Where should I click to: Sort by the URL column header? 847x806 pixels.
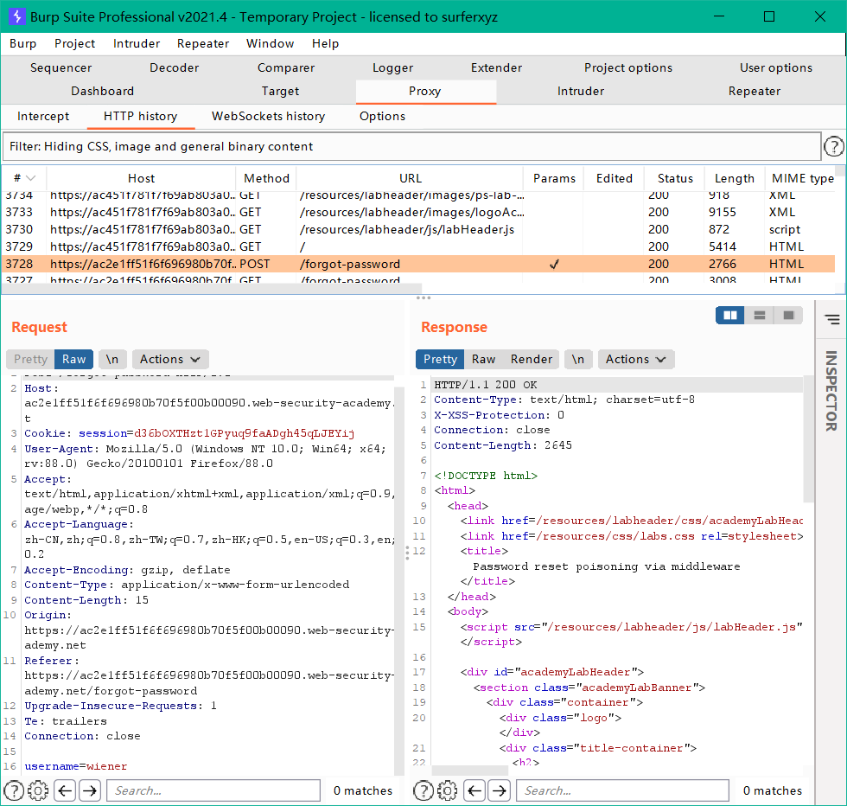click(410, 178)
